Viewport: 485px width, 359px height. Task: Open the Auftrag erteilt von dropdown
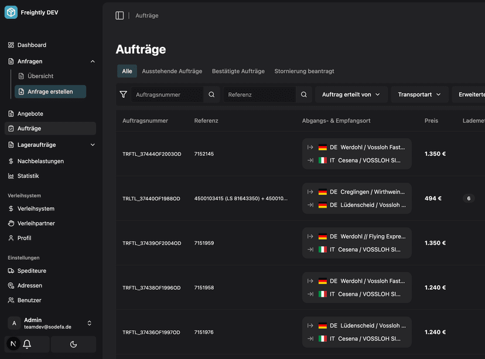(x=351, y=94)
